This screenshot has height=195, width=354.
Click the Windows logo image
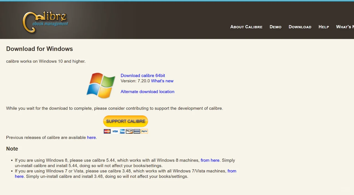(x=101, y=85)
